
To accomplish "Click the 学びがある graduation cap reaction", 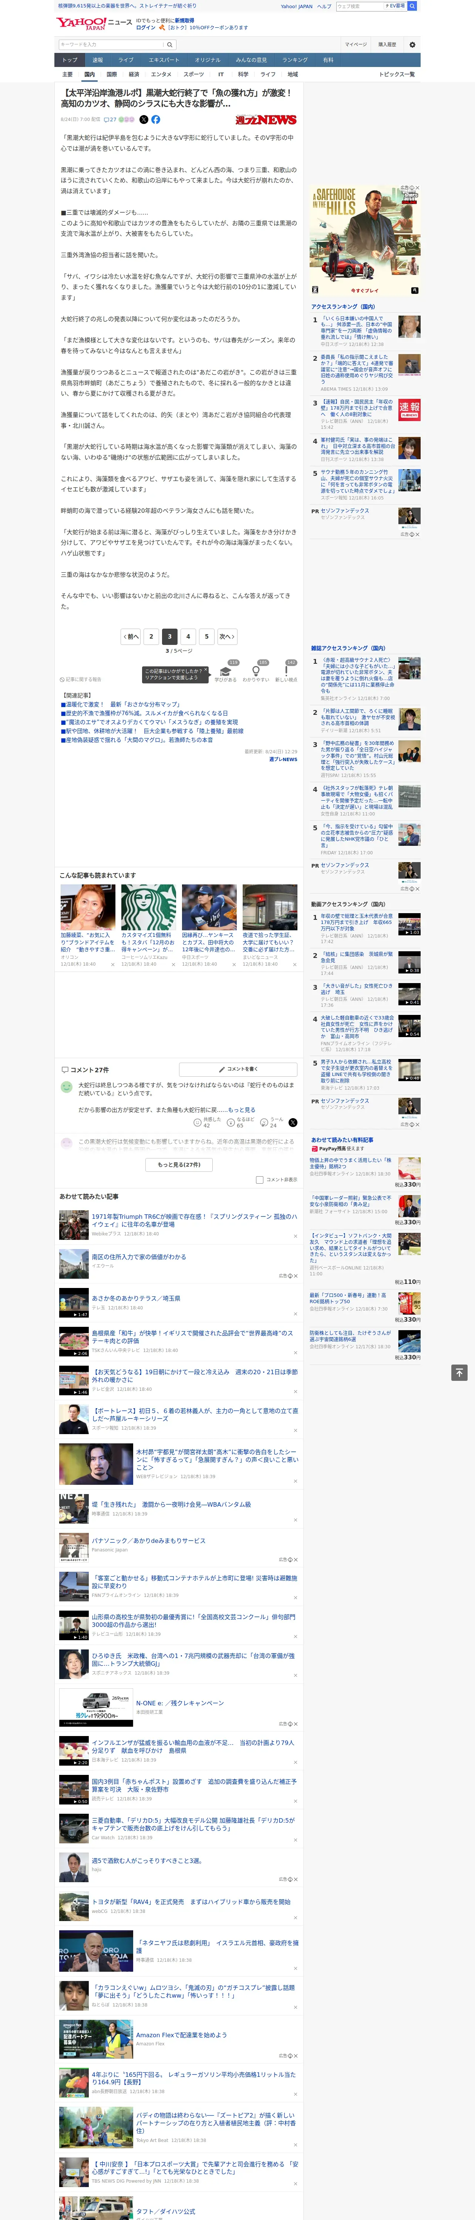I will [226, 670].
